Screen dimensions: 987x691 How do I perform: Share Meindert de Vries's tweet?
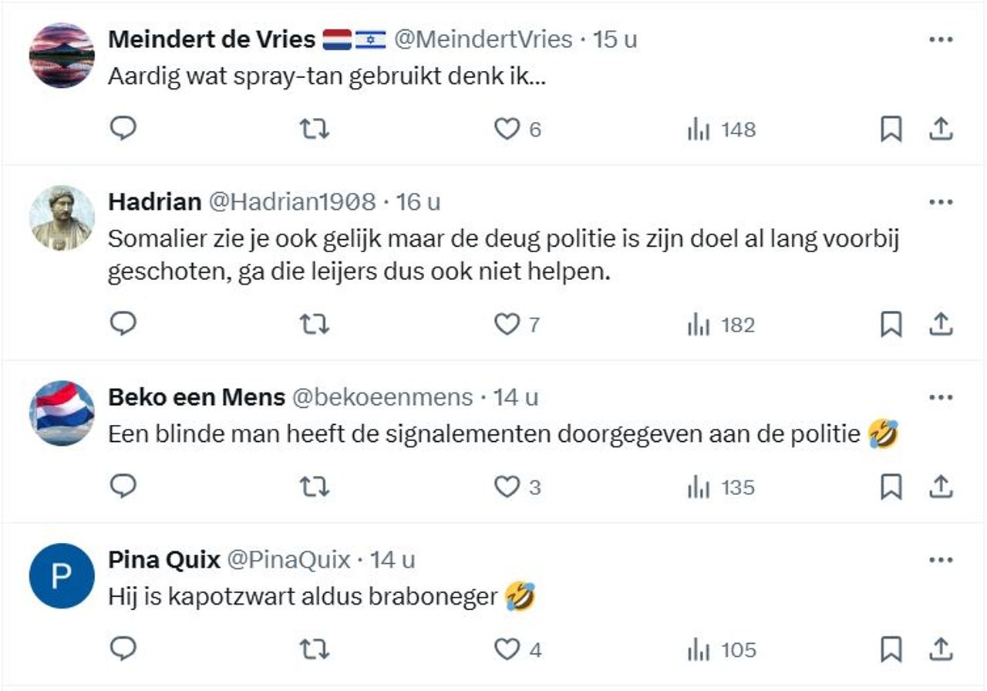point(940,130)
